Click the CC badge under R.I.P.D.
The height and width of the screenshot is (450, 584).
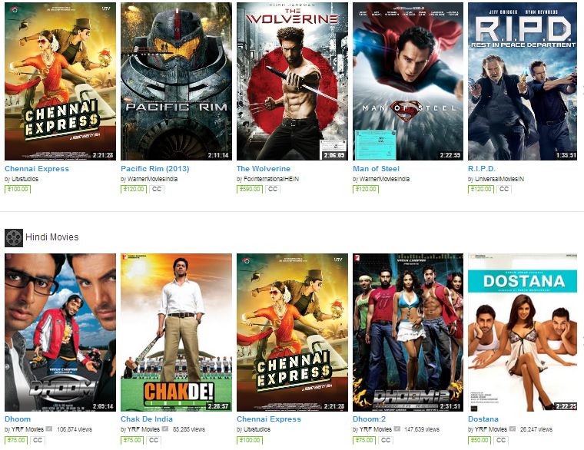tap(503, 189)
